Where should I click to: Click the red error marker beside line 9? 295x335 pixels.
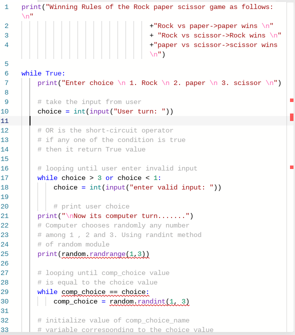(291, 100)
